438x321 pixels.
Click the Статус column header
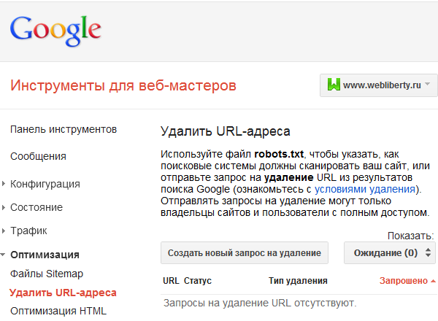[x=198, y=281]
